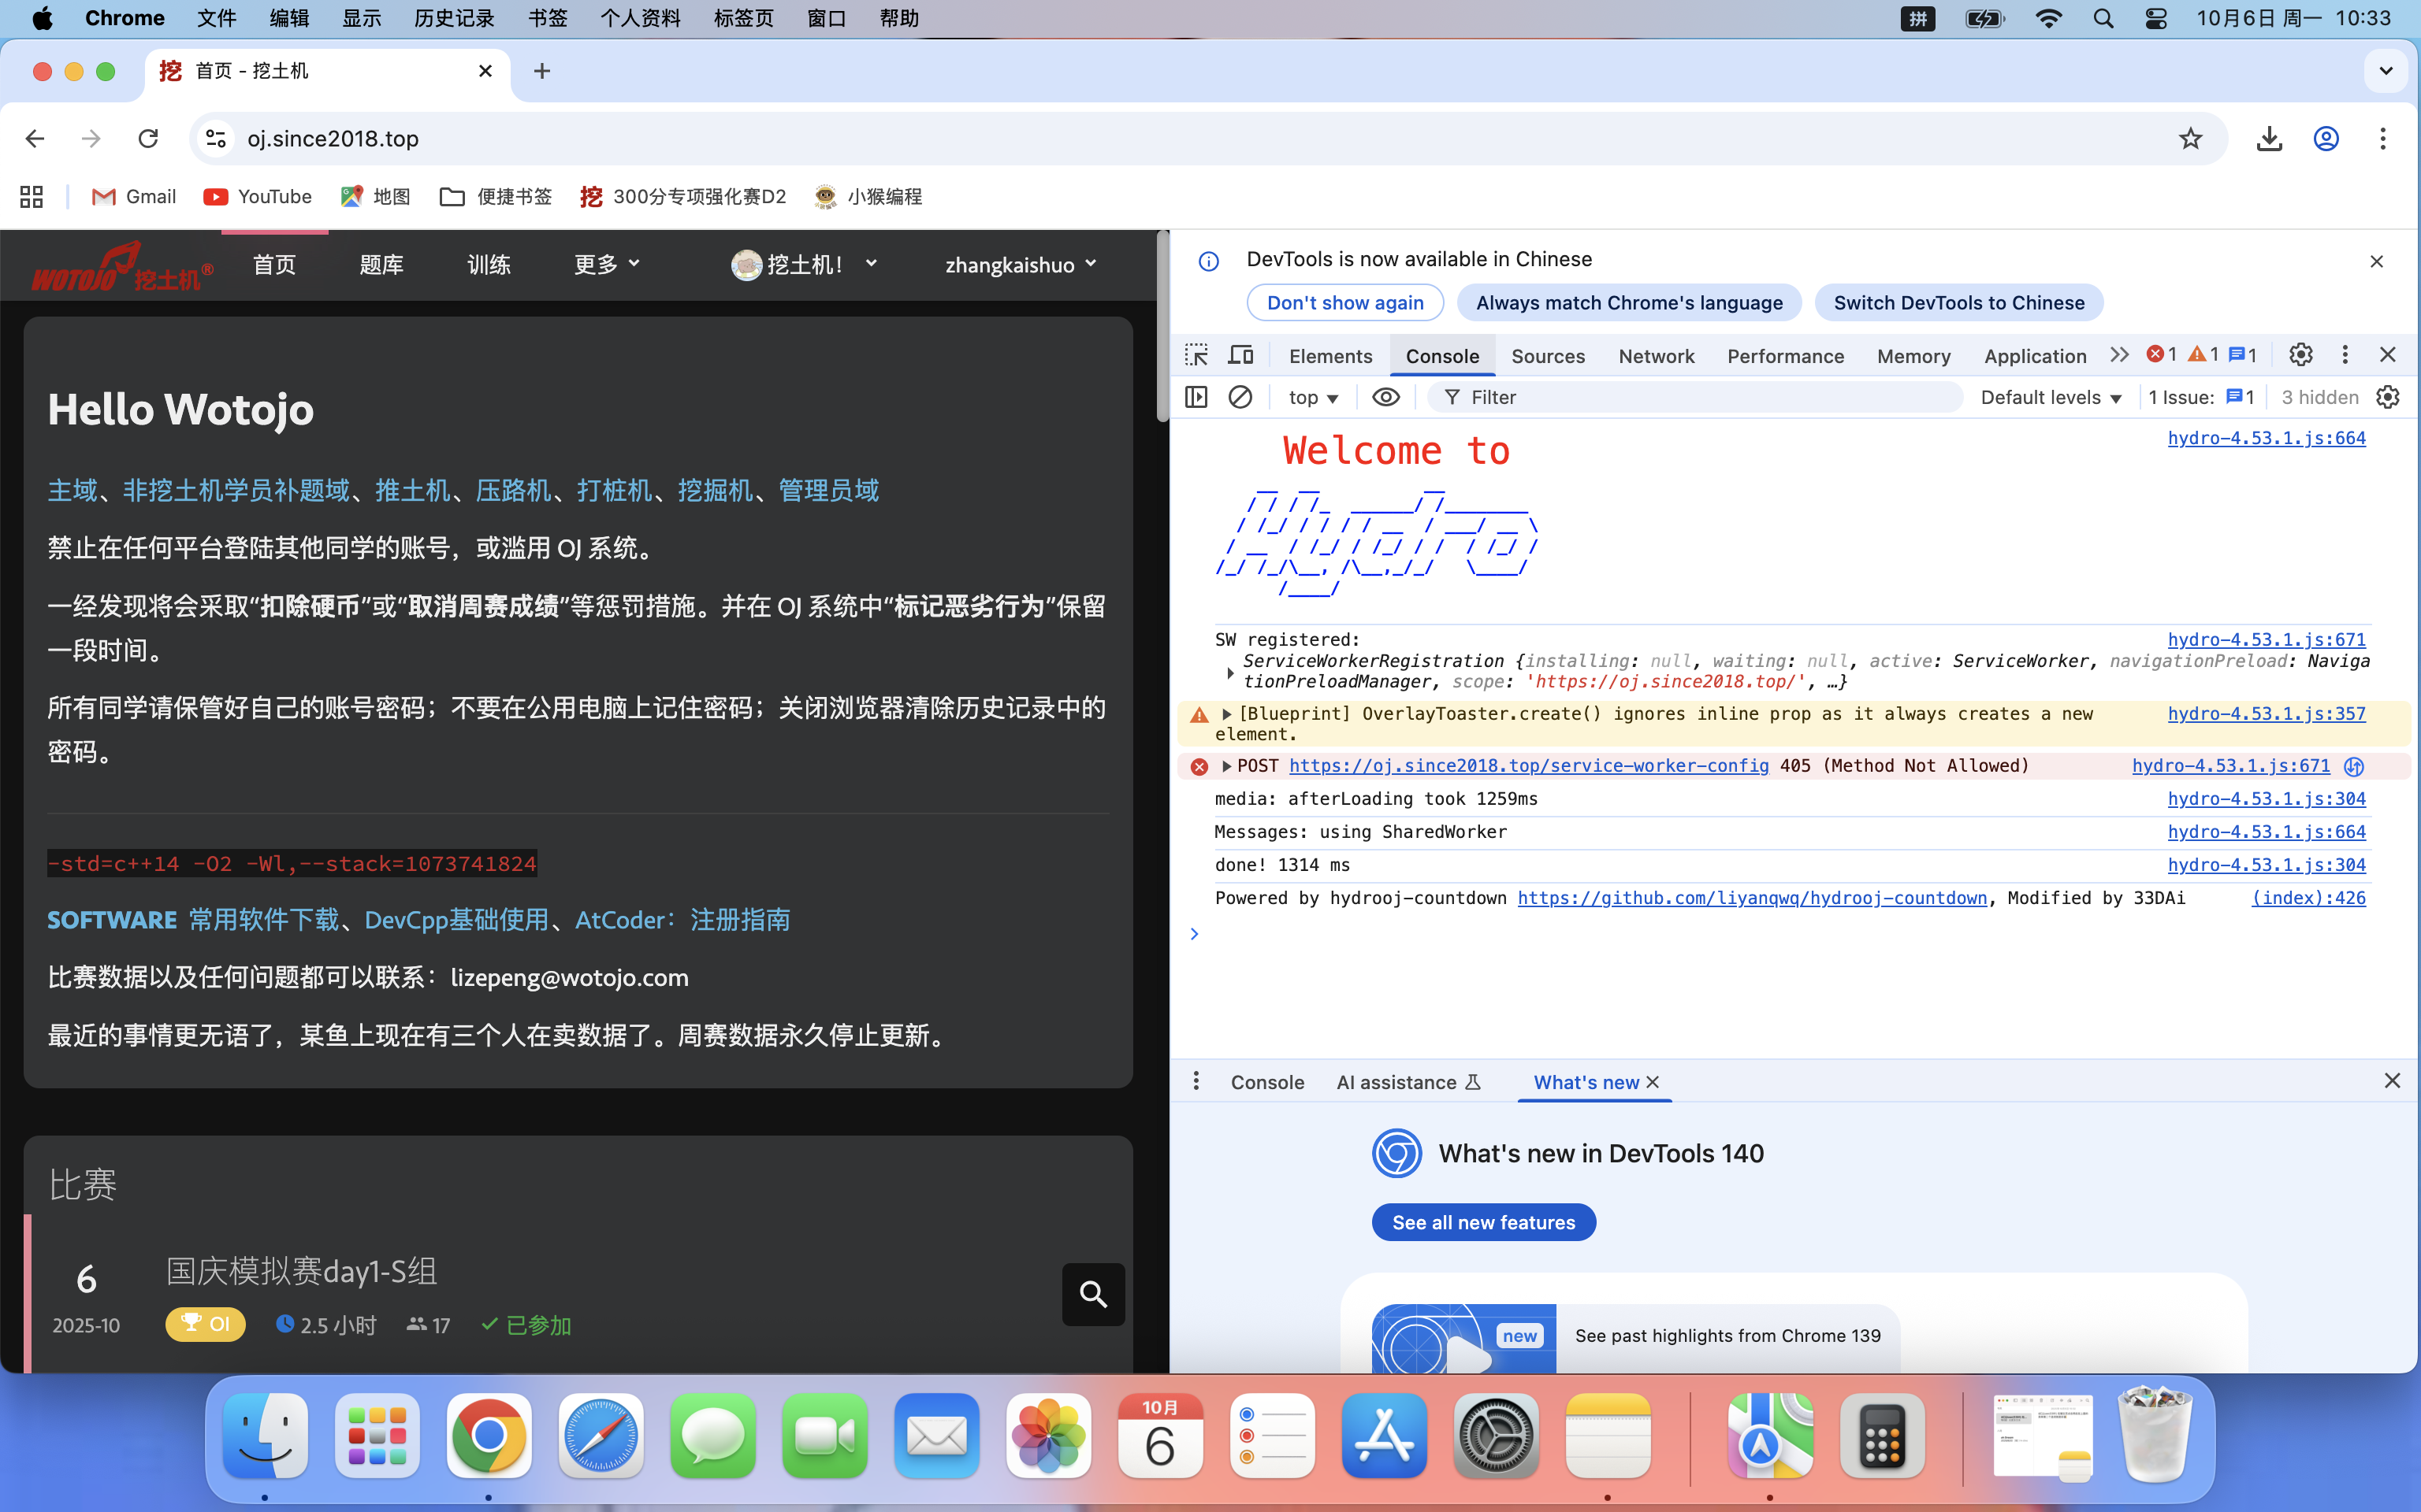Click the bookmark star icon
Image resolution: width=2421 pixels, height=1512 pixels.
tap(2190, 139)
